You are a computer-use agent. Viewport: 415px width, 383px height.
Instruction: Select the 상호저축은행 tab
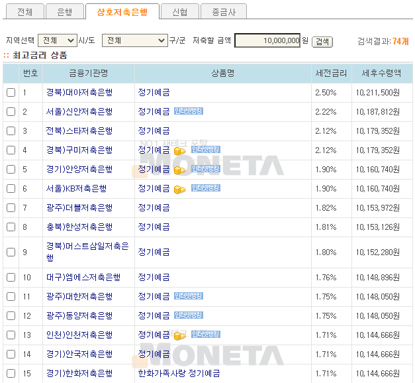[x=122, y=12]
